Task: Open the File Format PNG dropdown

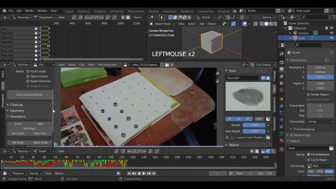Action: [320, 166]
